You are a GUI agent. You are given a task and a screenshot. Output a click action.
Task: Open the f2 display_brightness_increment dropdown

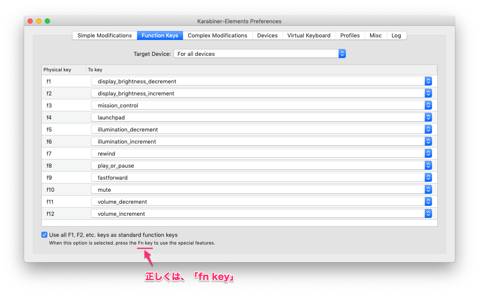click(x=428, y=93)
